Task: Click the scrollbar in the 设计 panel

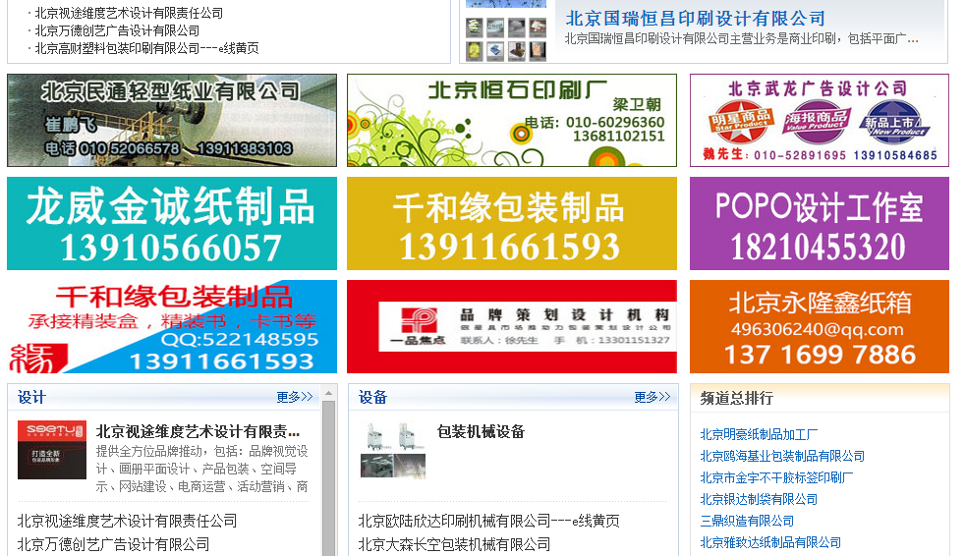Action: (329, 472)
